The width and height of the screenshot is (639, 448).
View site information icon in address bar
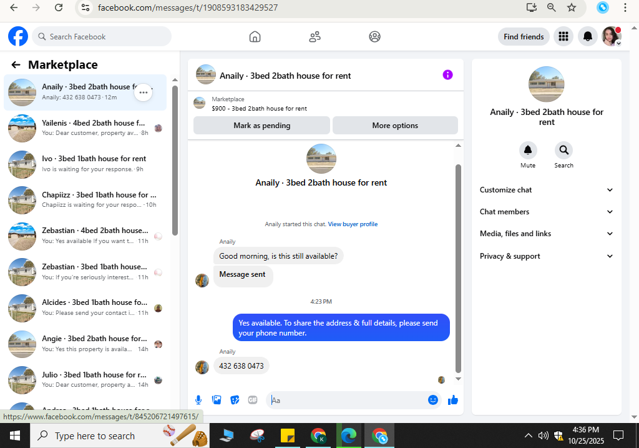click(x=85, y=7)
